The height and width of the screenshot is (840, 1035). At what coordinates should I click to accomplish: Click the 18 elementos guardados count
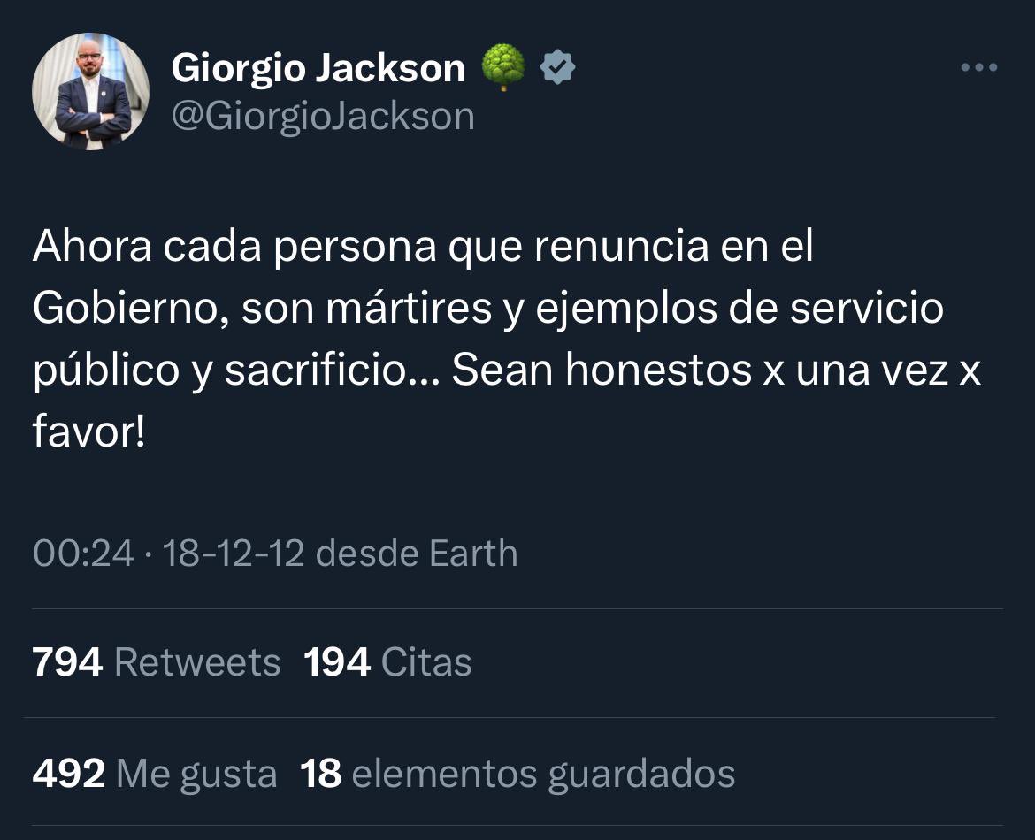517,774
